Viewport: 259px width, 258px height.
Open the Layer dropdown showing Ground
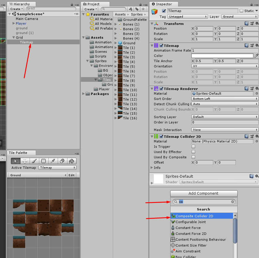(x=240, y=16)
